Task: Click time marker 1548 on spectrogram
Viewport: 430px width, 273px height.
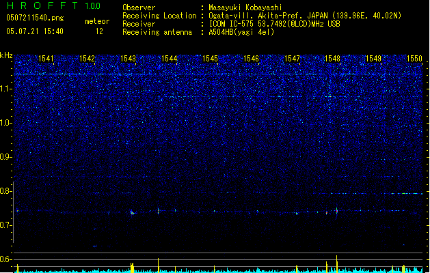Action: click(x=332, y=59)
